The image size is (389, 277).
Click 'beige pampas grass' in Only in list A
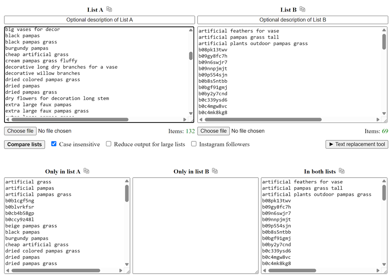pos(31,226)
